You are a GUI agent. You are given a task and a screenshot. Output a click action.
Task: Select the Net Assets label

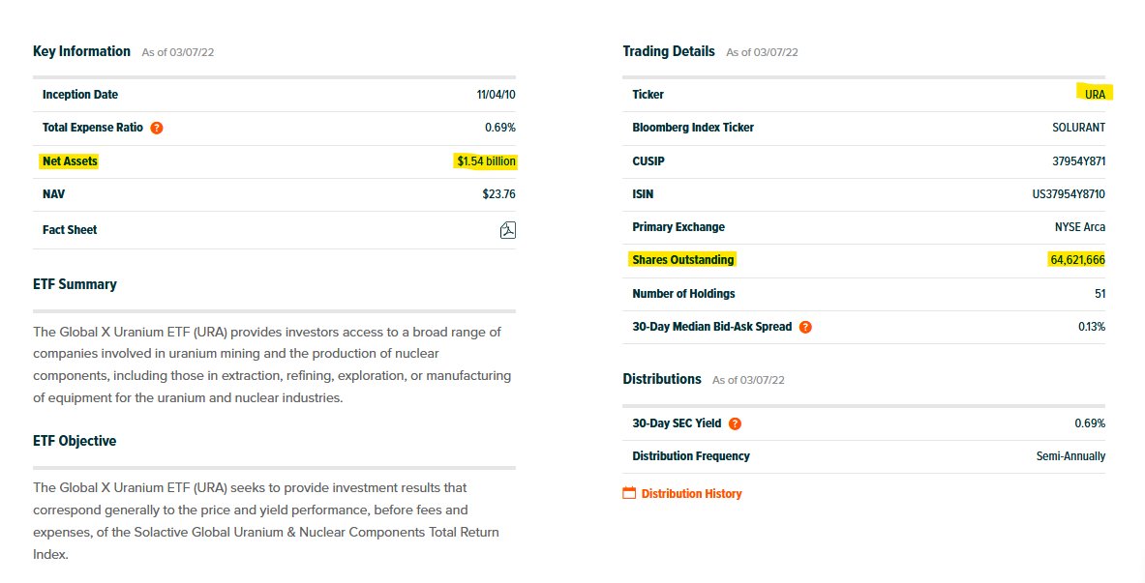[x=70, y=161]
